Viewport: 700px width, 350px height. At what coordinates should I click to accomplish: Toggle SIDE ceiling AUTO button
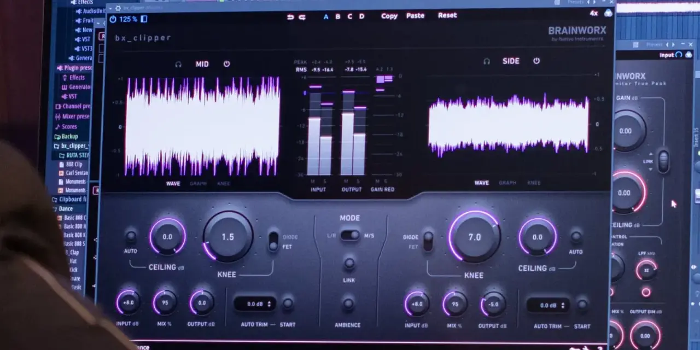(x=576, y=237)
